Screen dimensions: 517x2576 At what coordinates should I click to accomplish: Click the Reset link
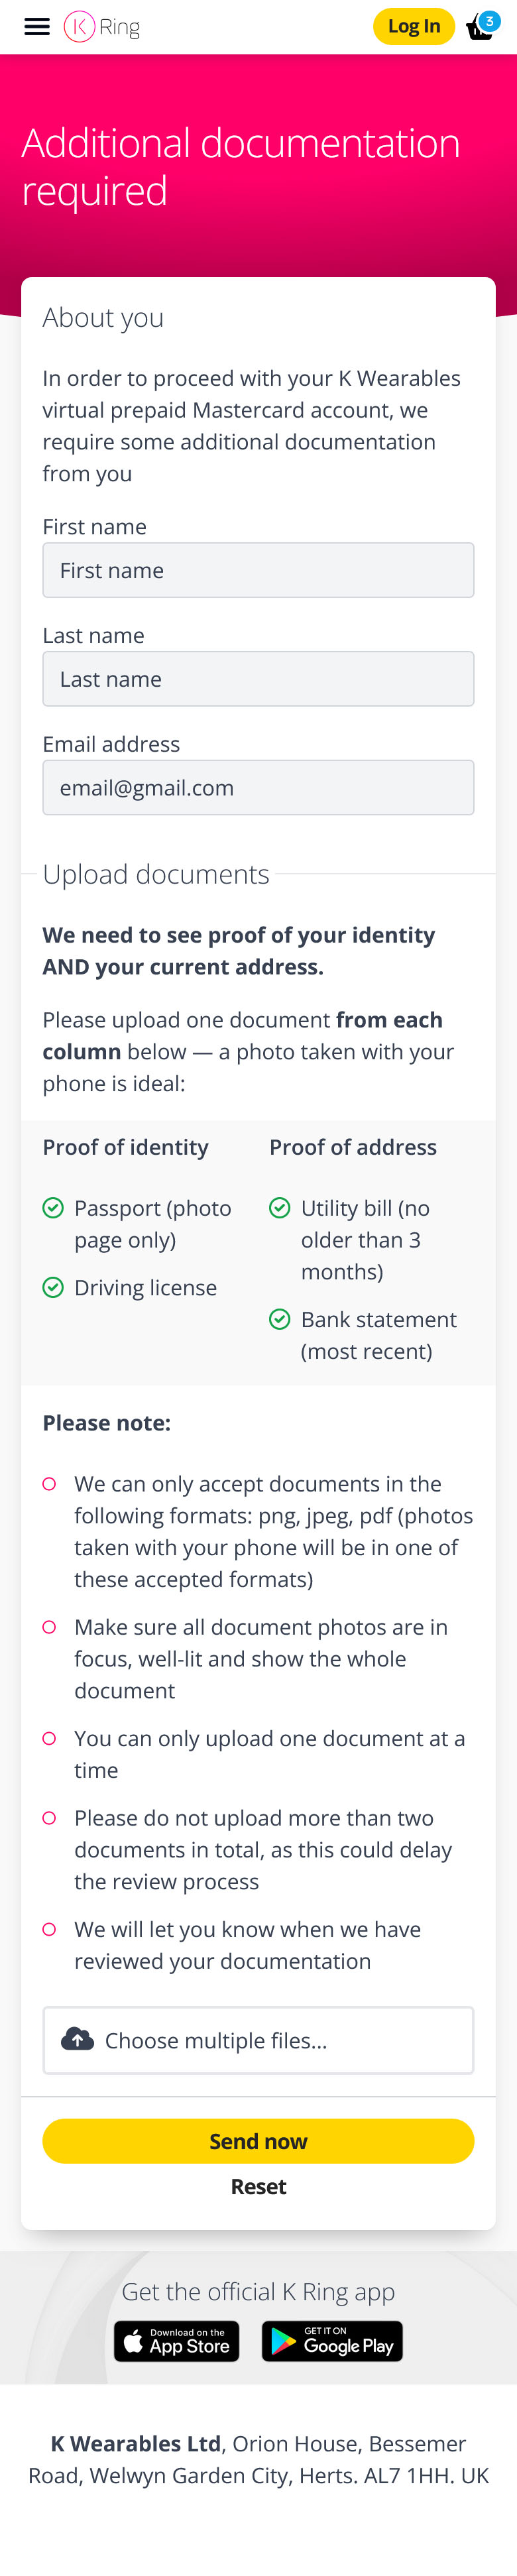point(258,2186)
